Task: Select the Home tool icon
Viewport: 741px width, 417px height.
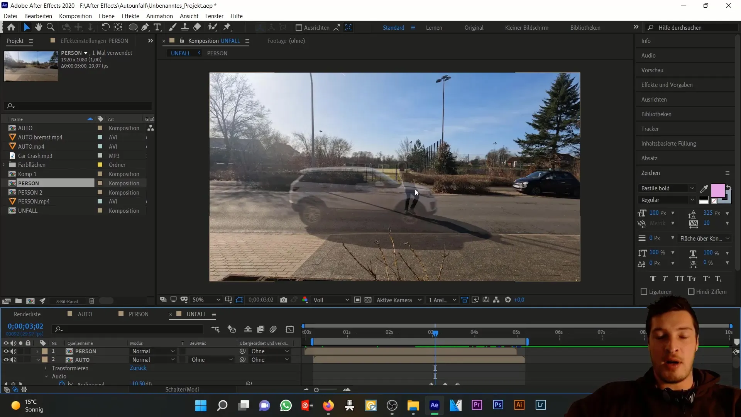Action: point(11,27)
